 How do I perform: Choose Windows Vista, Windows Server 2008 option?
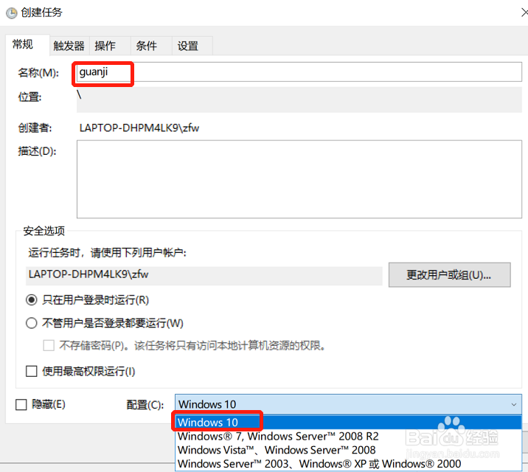click(348, 450)
